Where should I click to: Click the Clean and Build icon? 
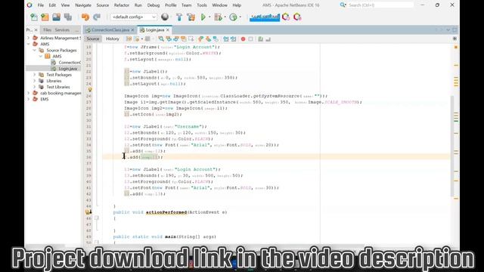(x=191, y=17)
